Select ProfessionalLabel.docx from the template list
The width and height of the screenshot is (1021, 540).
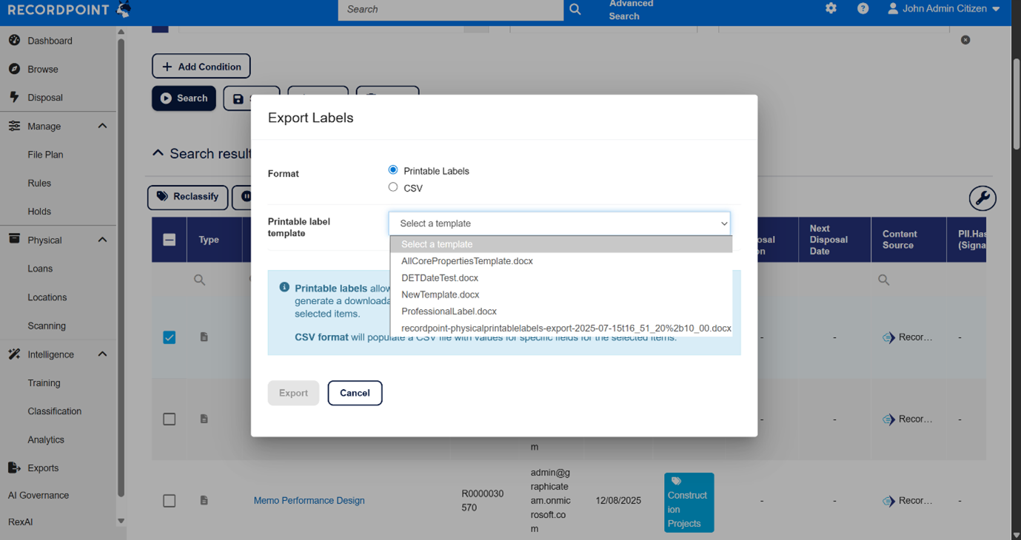coord(449,311)
